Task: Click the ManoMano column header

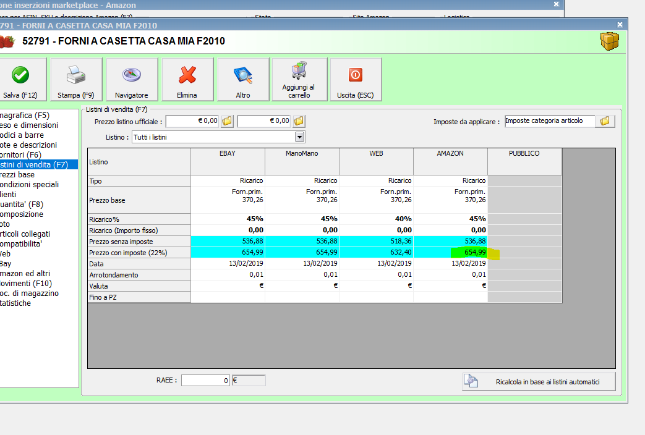Action: tap(302, 162)
